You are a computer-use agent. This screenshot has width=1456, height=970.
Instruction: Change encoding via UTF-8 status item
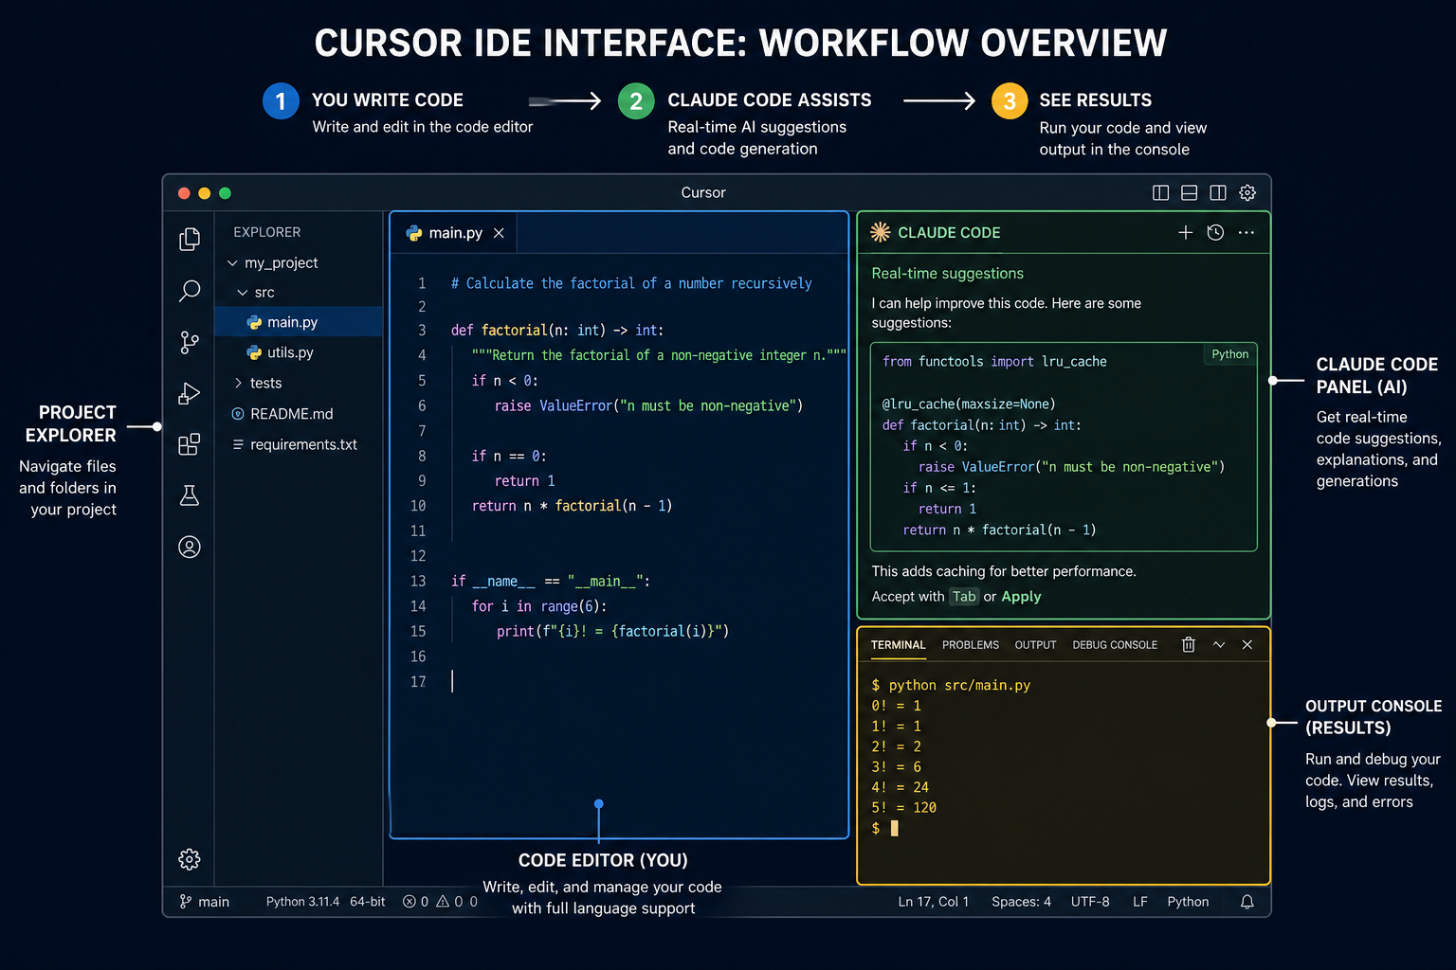pyautogui.click(x=1090, y=902)
